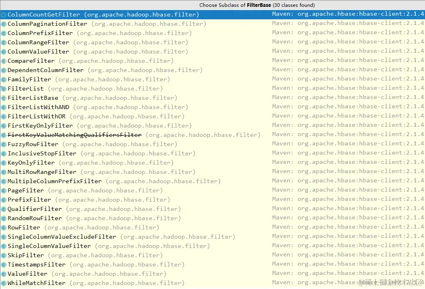425x289 pixels.
Task: Select MultipleColumnPrefixFilter class name
Action: [x=54, y=181]
